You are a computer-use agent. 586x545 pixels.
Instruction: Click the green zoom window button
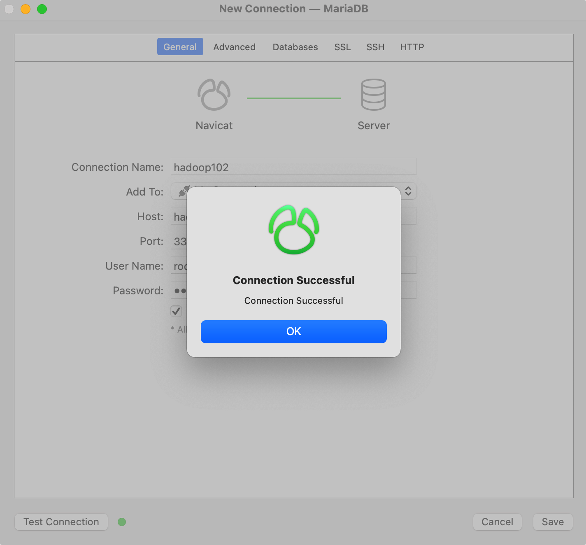coord(42,9)
